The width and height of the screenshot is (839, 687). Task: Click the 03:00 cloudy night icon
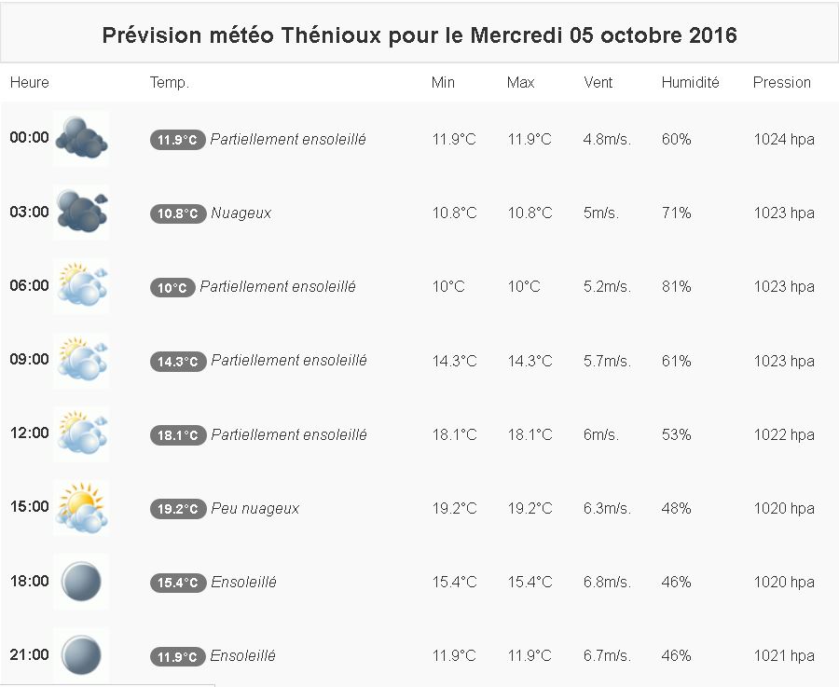pos(81,212)
